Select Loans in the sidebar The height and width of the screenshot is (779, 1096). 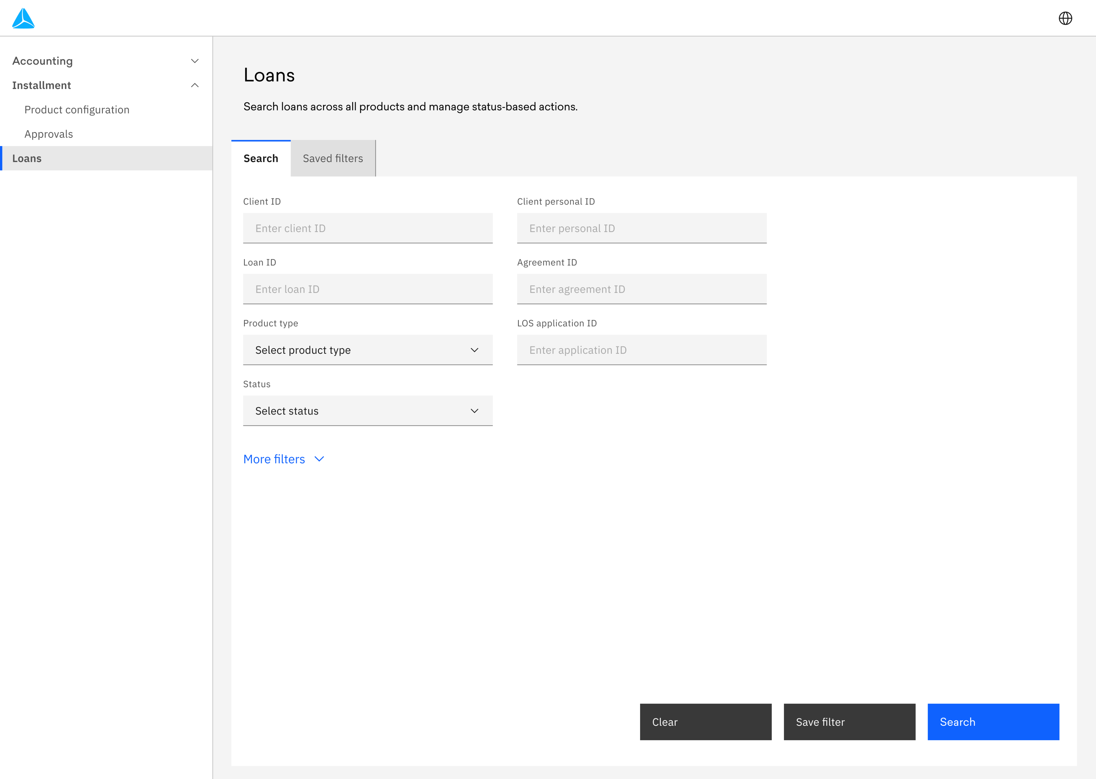pyautogui.click(x=106, y=158)
